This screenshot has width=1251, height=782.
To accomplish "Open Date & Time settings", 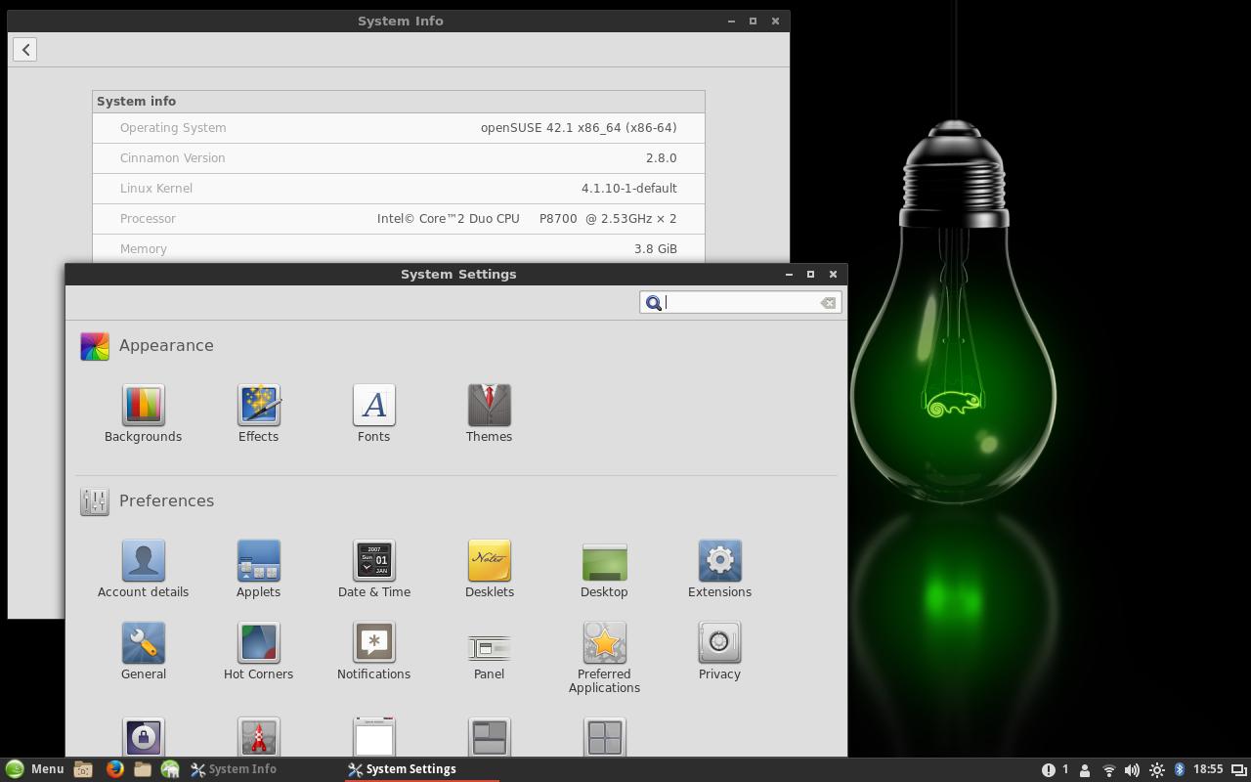I will [373, 561].
